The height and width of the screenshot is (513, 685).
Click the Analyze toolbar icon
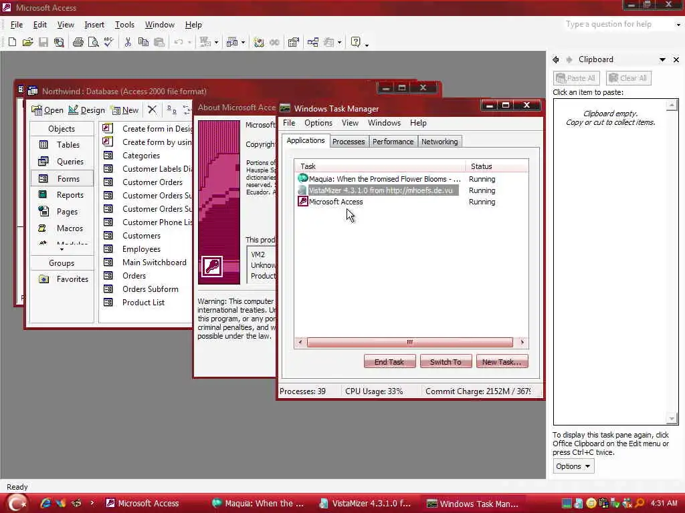(x=231, y=42)
